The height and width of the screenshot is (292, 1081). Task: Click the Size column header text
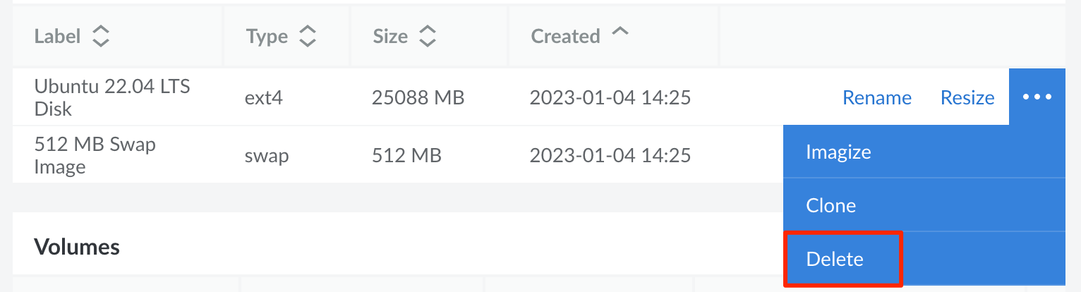pos(390,36)
